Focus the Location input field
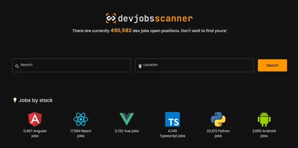This screenshot has height=148, width=298. click(x=194, y=66)
